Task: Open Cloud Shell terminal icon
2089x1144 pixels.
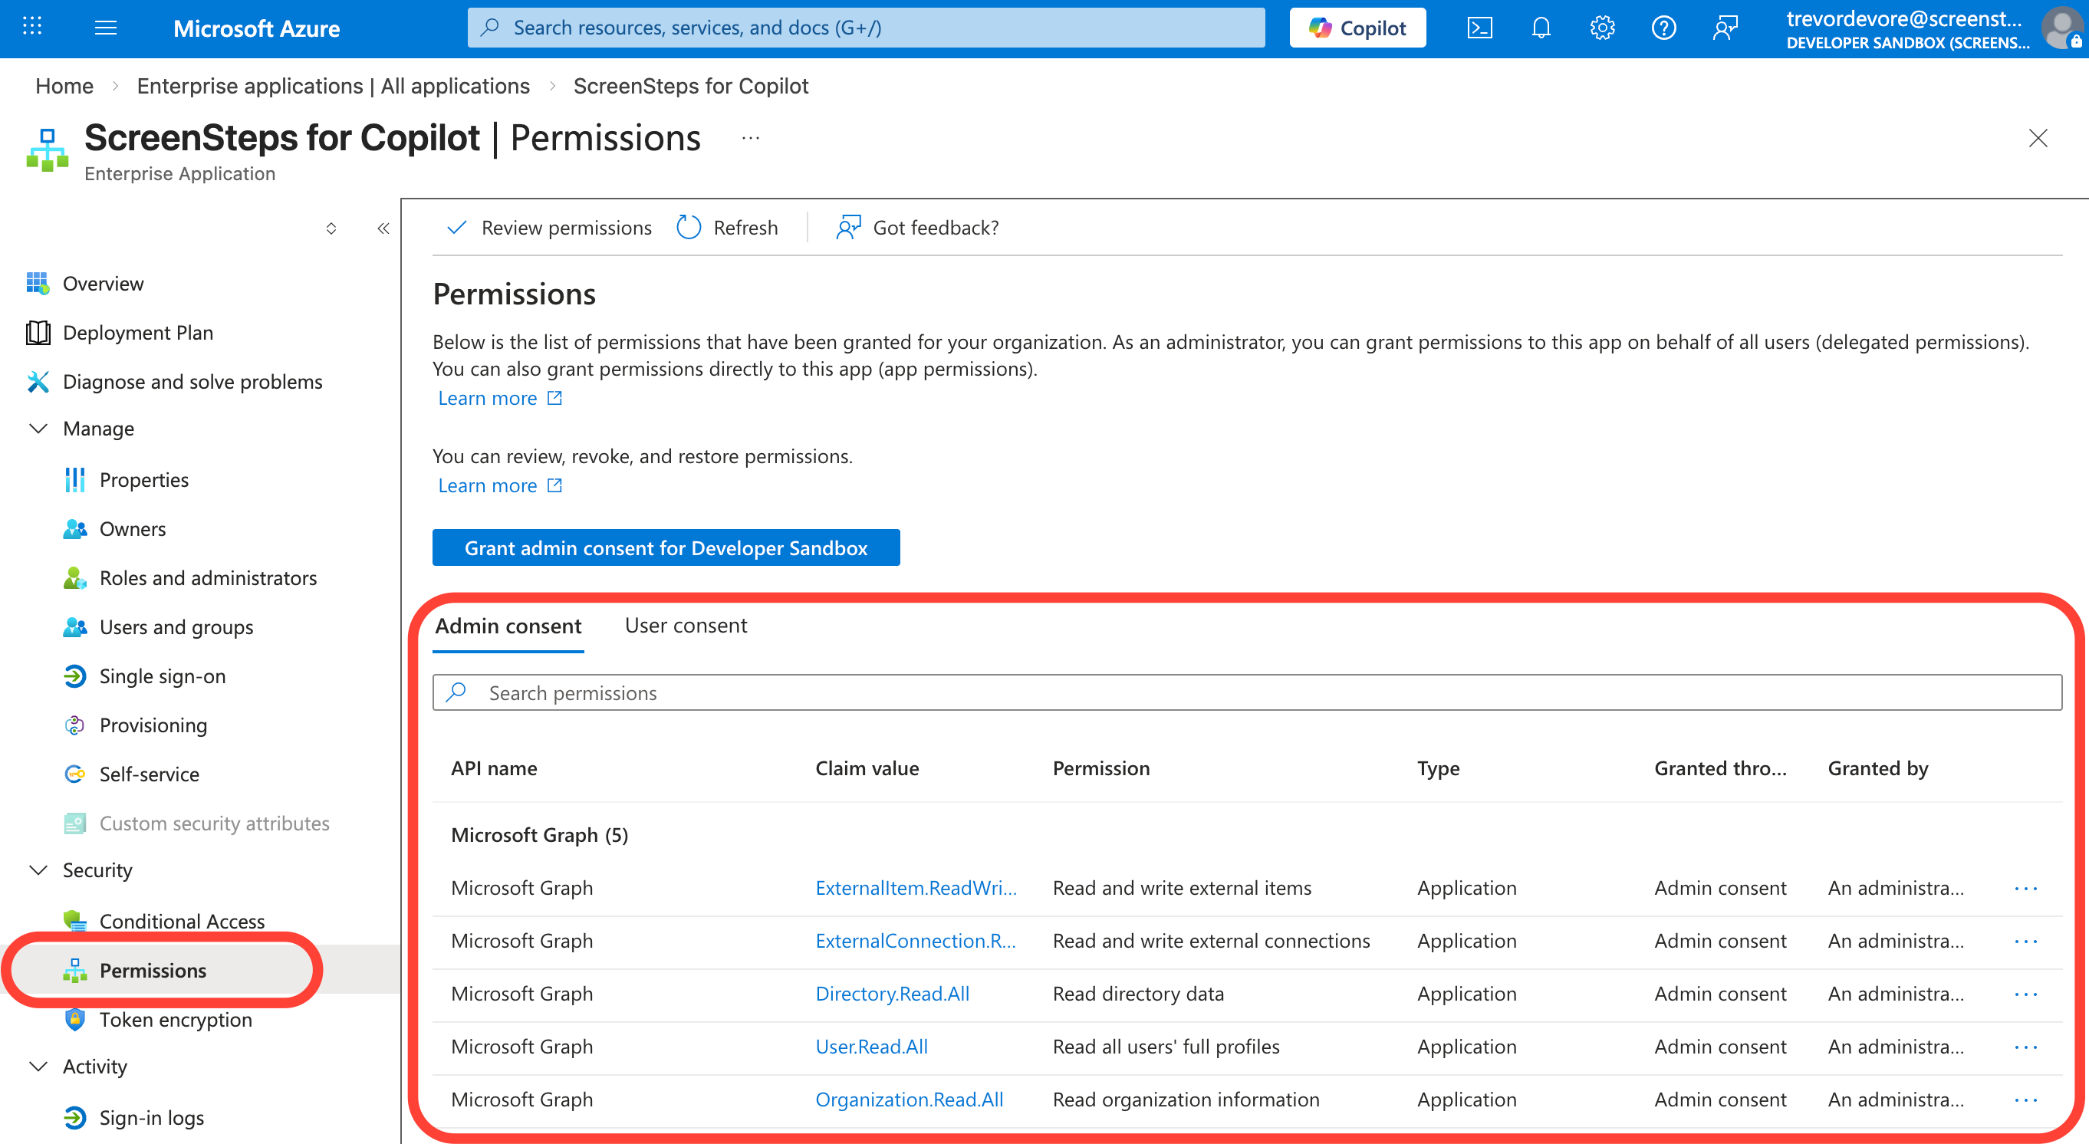Action: click(1479, 28)
